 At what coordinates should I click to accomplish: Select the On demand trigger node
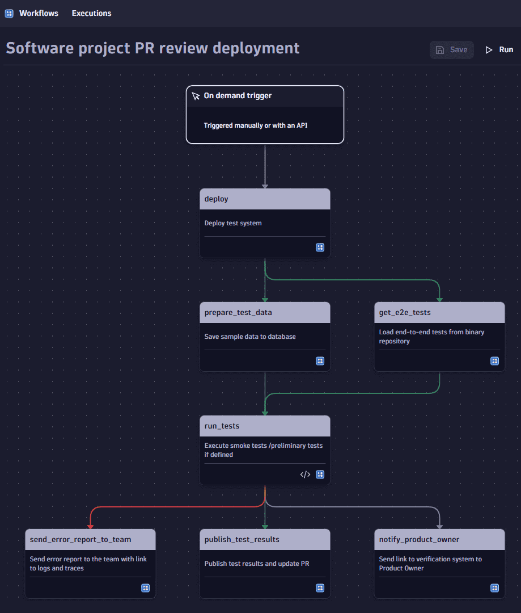click(x=265, y=115)
